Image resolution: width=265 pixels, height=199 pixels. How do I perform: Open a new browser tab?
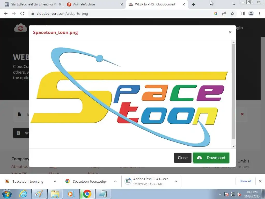(x=194, y=5)
